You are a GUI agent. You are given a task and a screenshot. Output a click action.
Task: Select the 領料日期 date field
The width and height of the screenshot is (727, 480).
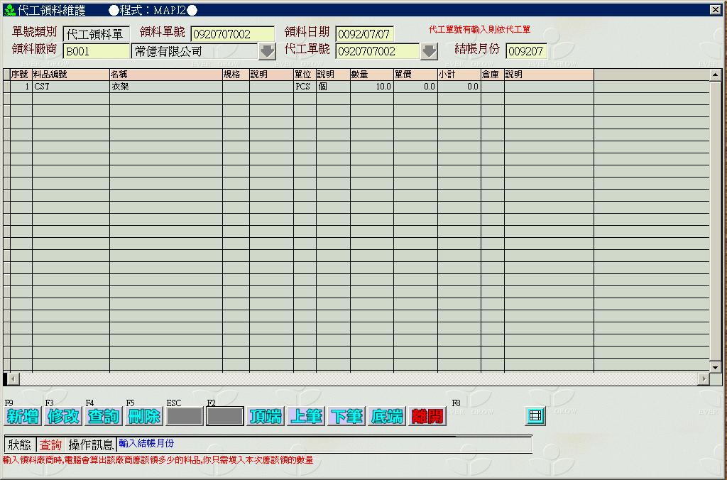click(x=364, y=34)
